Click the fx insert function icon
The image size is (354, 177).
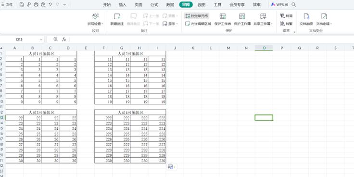(64, 39)
